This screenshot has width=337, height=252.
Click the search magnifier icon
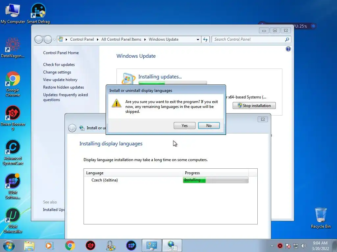[x=287, y=39]
